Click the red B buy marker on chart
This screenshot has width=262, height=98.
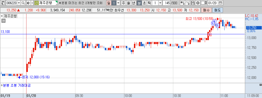210,34
